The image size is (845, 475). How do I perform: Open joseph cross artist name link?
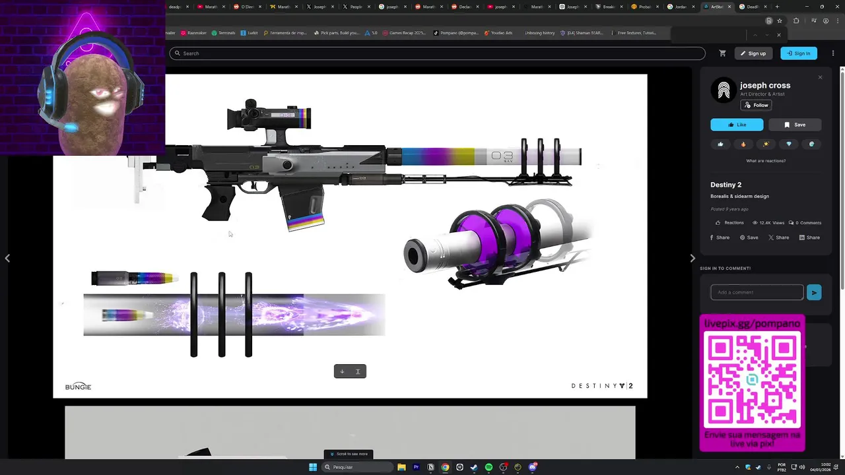(765, 85)
